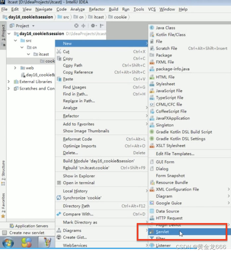Click the Java Class icon in New submenu

(x=152, y=28)
